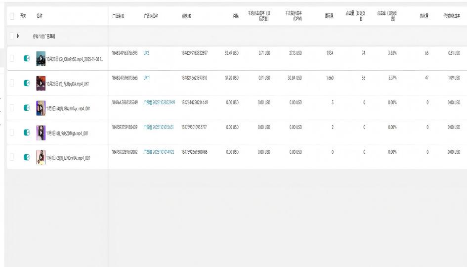
Task: Check the box for the 11月1日 (2)(1) ad
Action: coord(12,157)
